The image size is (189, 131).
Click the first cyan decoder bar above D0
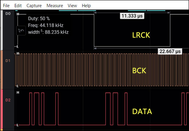(16, 10)
